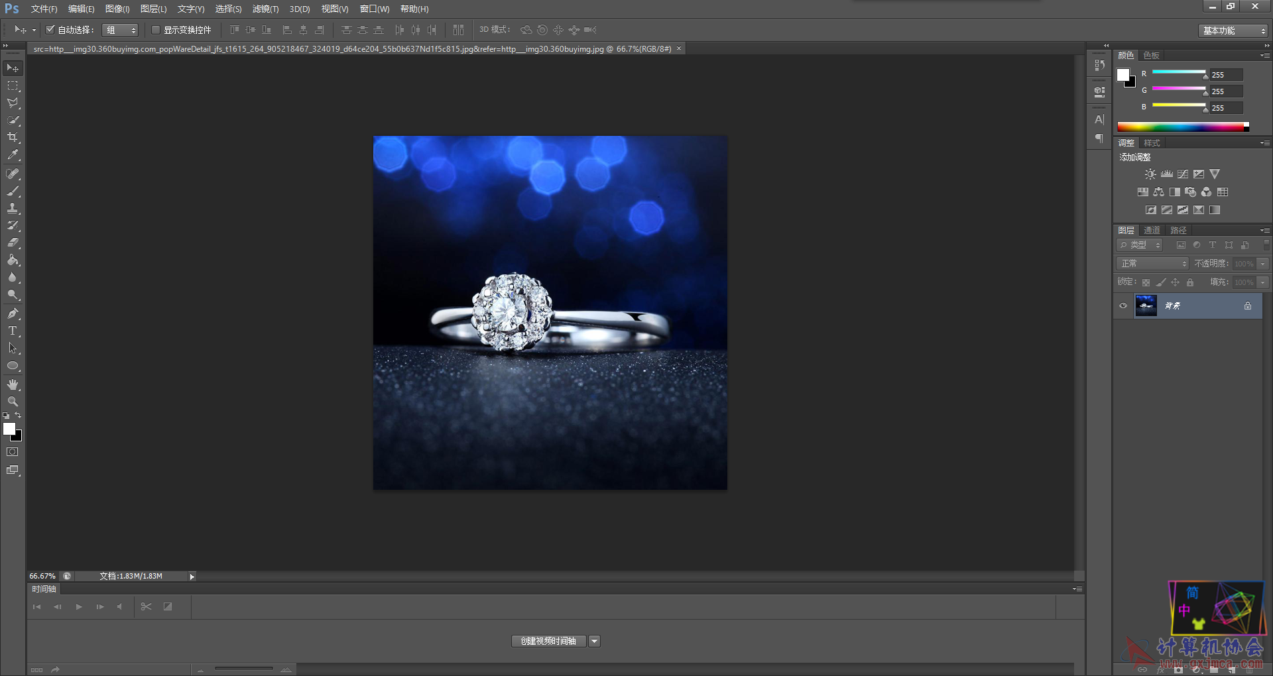Click the 创建视频时间轴 button

[548, 641]
